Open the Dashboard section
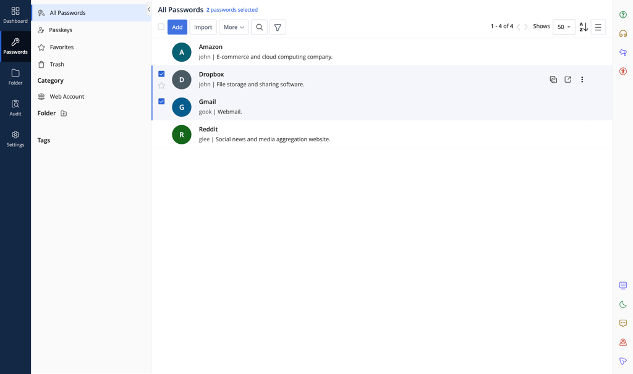The height and width of the screenshot is (374, 633). coord(15,15)
